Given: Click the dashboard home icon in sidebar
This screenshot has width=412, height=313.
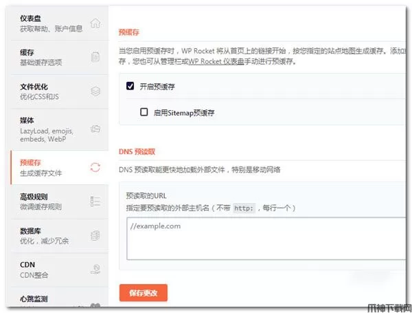Looking at the screenshot, I should pyautogui.click(x=95, y=23).
